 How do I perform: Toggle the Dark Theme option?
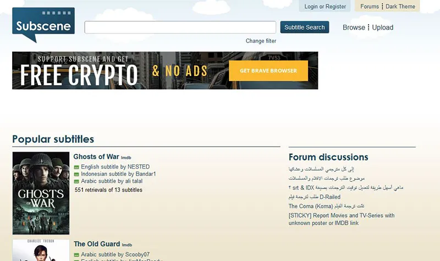[x=400, y=7]
